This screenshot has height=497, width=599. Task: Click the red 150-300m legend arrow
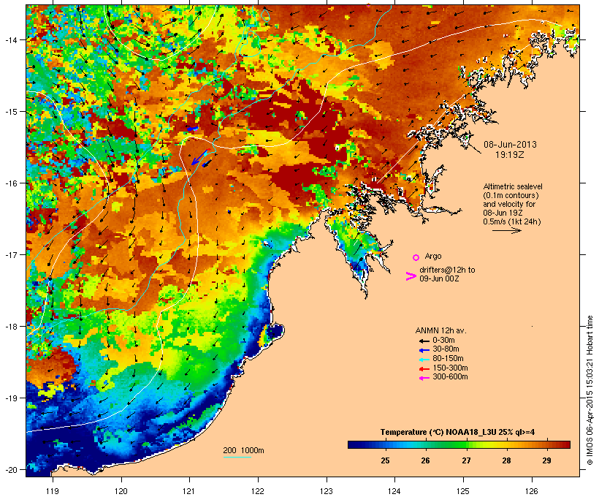pyautogui.click(x=424, y=369)
